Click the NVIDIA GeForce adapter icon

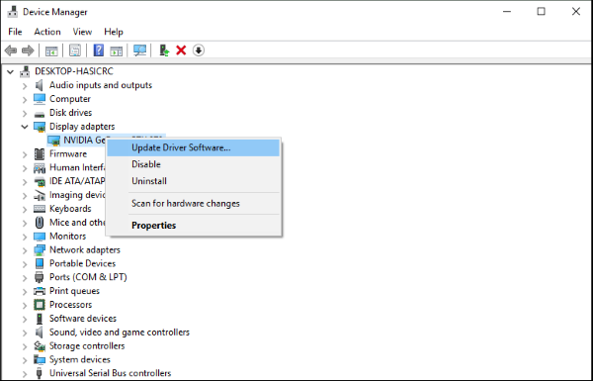coord(53,141)
